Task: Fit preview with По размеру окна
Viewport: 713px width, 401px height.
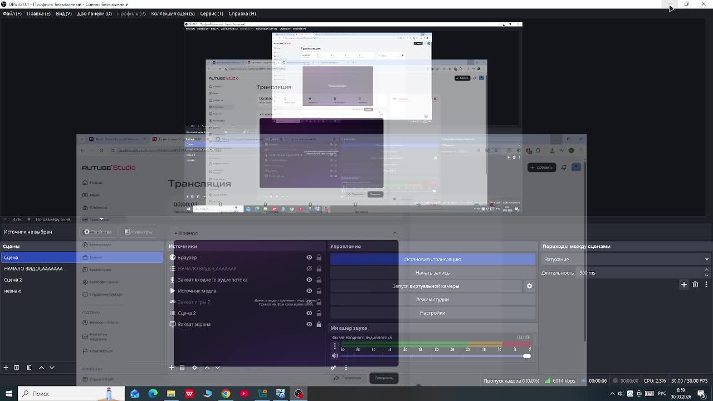Action: pyautogui.click(x=53, y=219)
